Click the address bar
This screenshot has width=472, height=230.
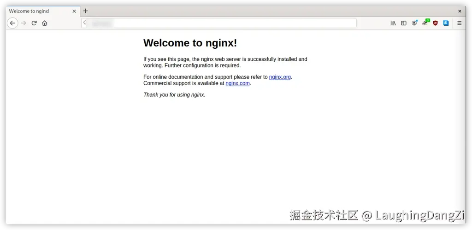click(219, 23)
